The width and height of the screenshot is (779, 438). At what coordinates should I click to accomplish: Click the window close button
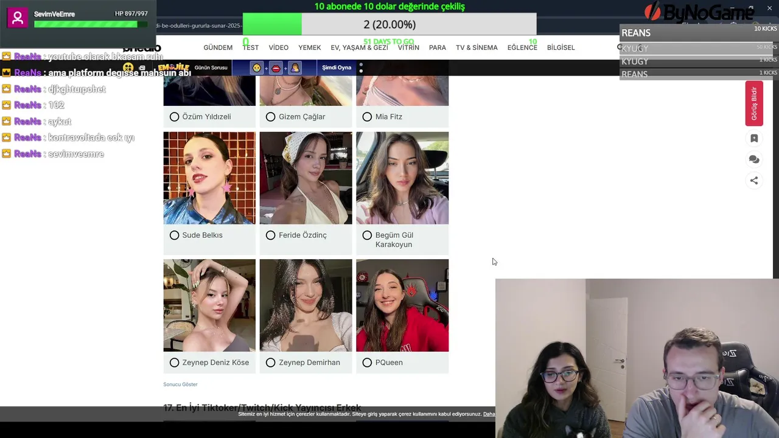coord(769,7)
